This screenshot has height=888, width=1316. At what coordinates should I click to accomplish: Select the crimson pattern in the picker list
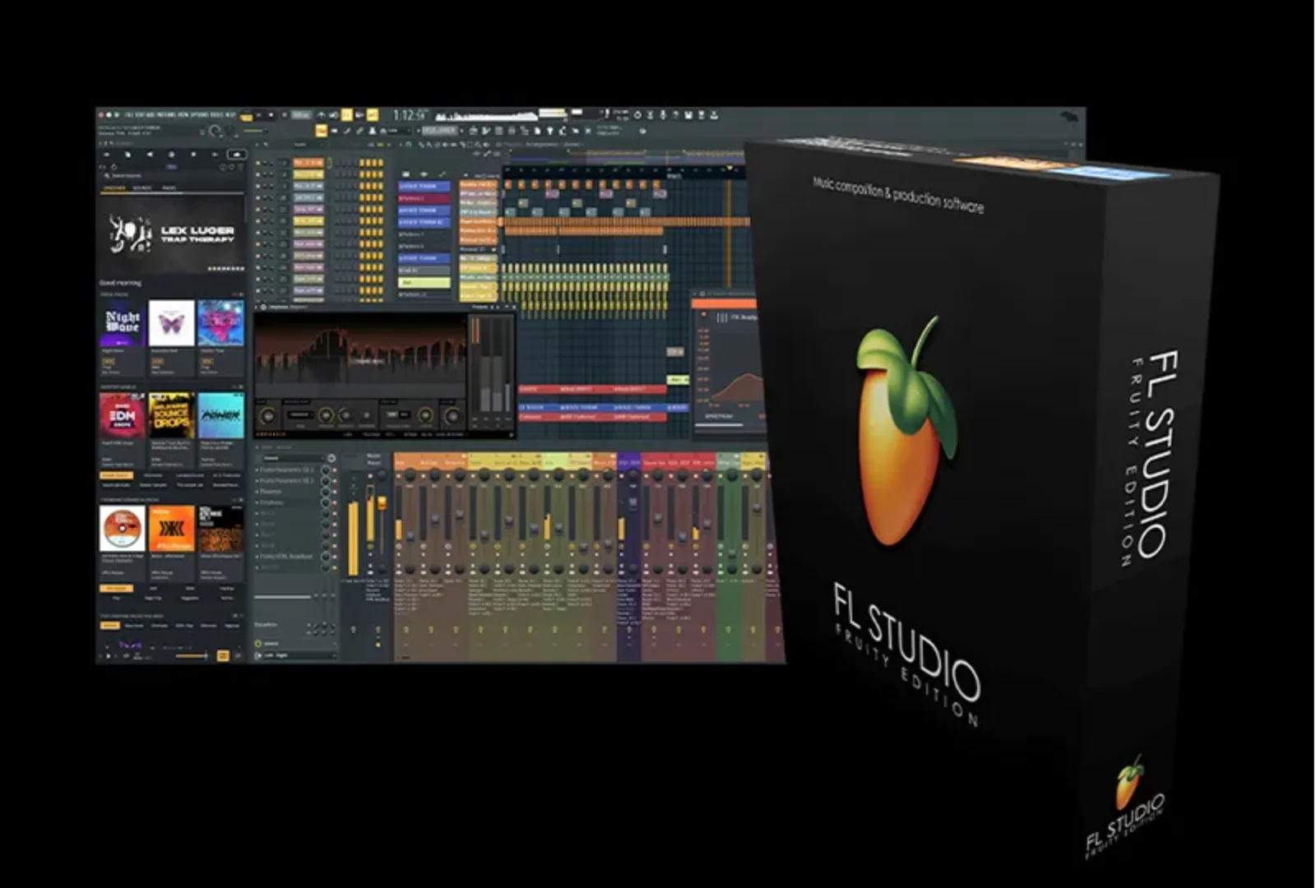coord(424,198)
